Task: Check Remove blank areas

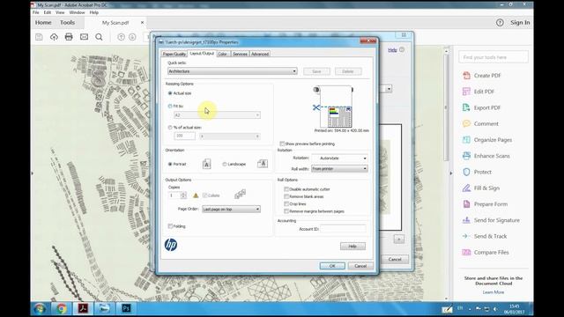Action: coord(286,196)
